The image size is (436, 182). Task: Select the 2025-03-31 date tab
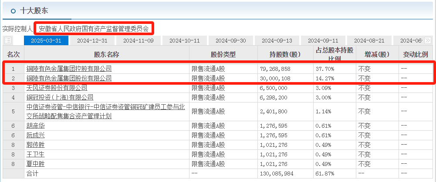tap(46, 40)
